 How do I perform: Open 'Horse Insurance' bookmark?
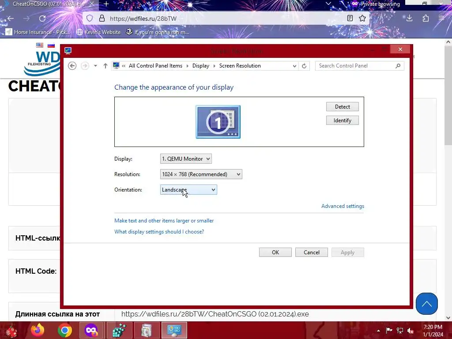pos(38,32)
